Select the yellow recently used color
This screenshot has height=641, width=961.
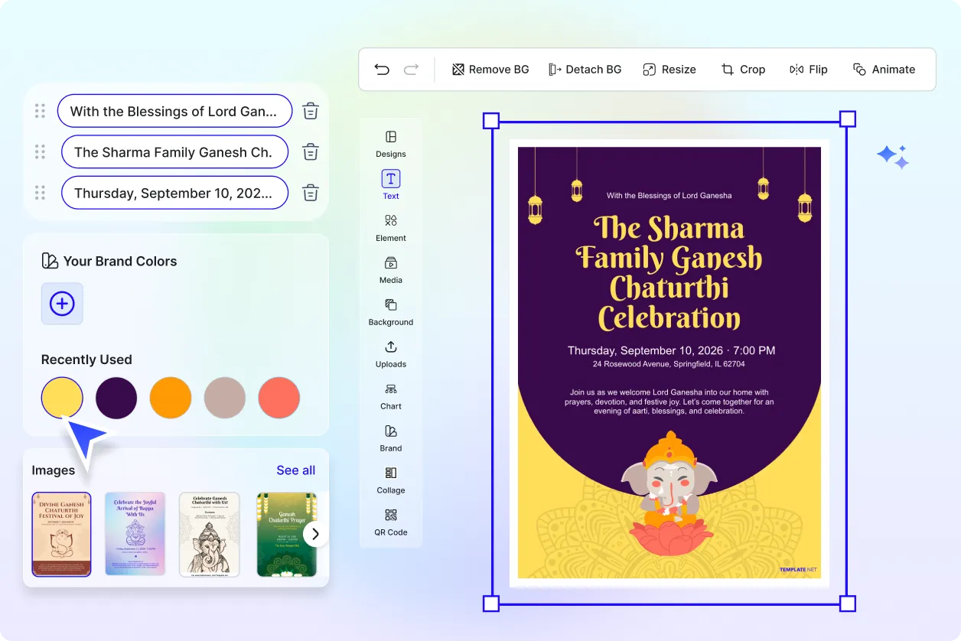tap(62, 397)
